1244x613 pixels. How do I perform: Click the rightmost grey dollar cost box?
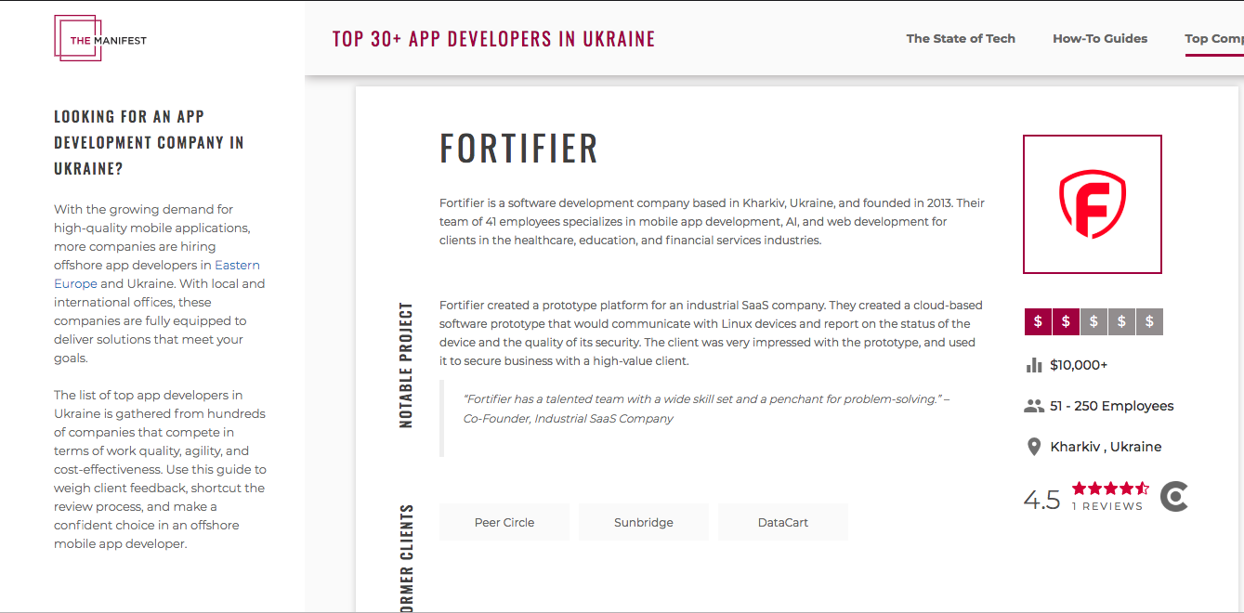click(x=1149, y=321)
